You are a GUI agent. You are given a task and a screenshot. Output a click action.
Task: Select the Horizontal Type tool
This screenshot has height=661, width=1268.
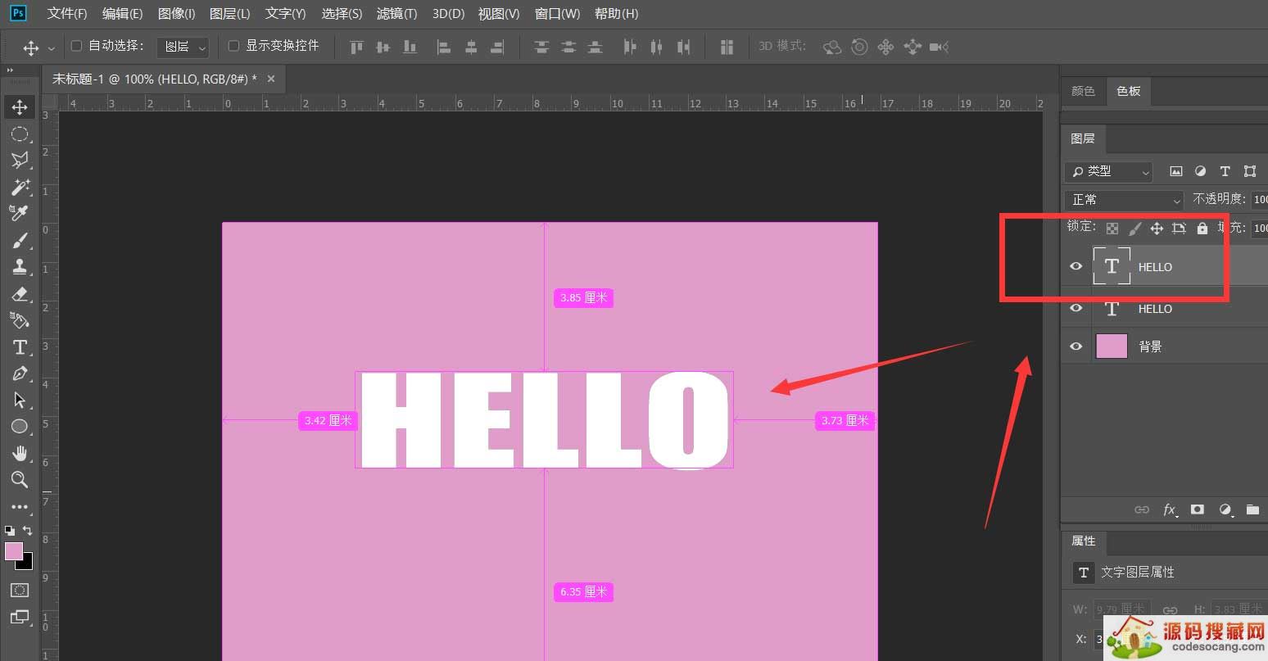20,347
